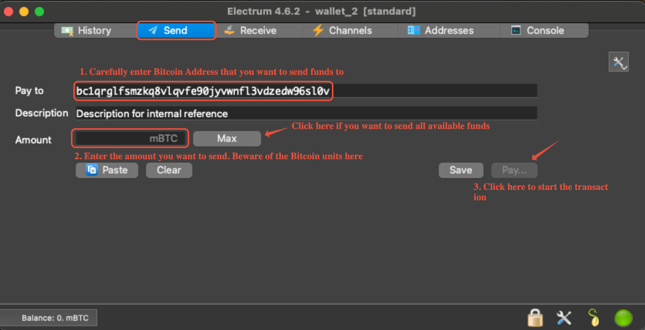Screen dimensions: 645x330
Task: Click the mBTC Amount field
Action: pyautogui.click(x=130, y=139)
